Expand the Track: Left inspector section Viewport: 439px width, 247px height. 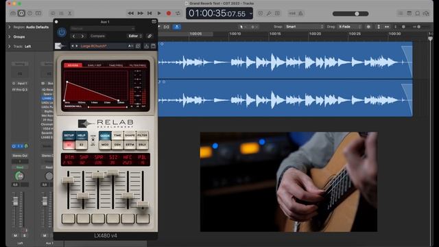[x=9, y=46]
